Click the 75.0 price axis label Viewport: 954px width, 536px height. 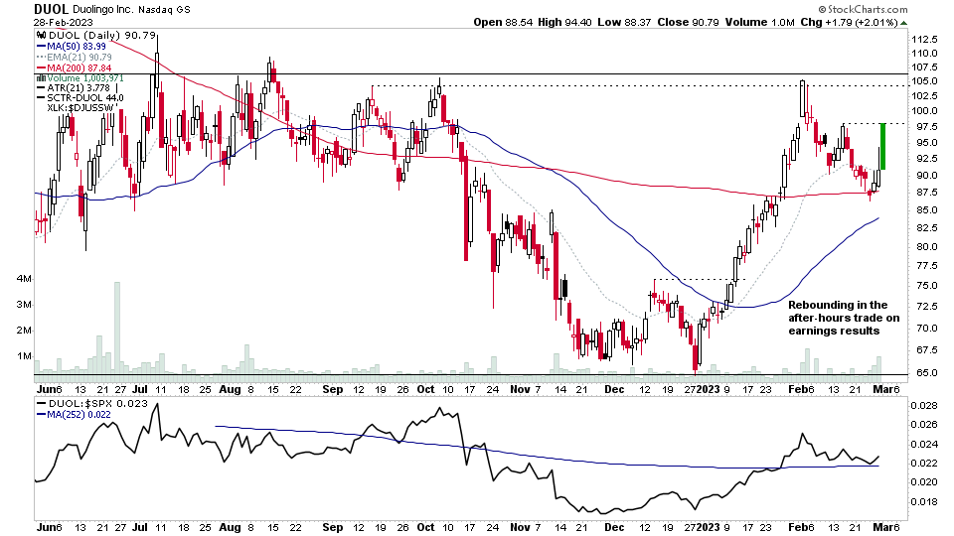[x=926, y=286]
